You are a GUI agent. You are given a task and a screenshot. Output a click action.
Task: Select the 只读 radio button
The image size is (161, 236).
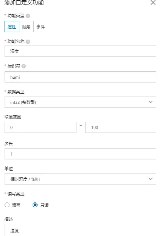pos(35,205)
